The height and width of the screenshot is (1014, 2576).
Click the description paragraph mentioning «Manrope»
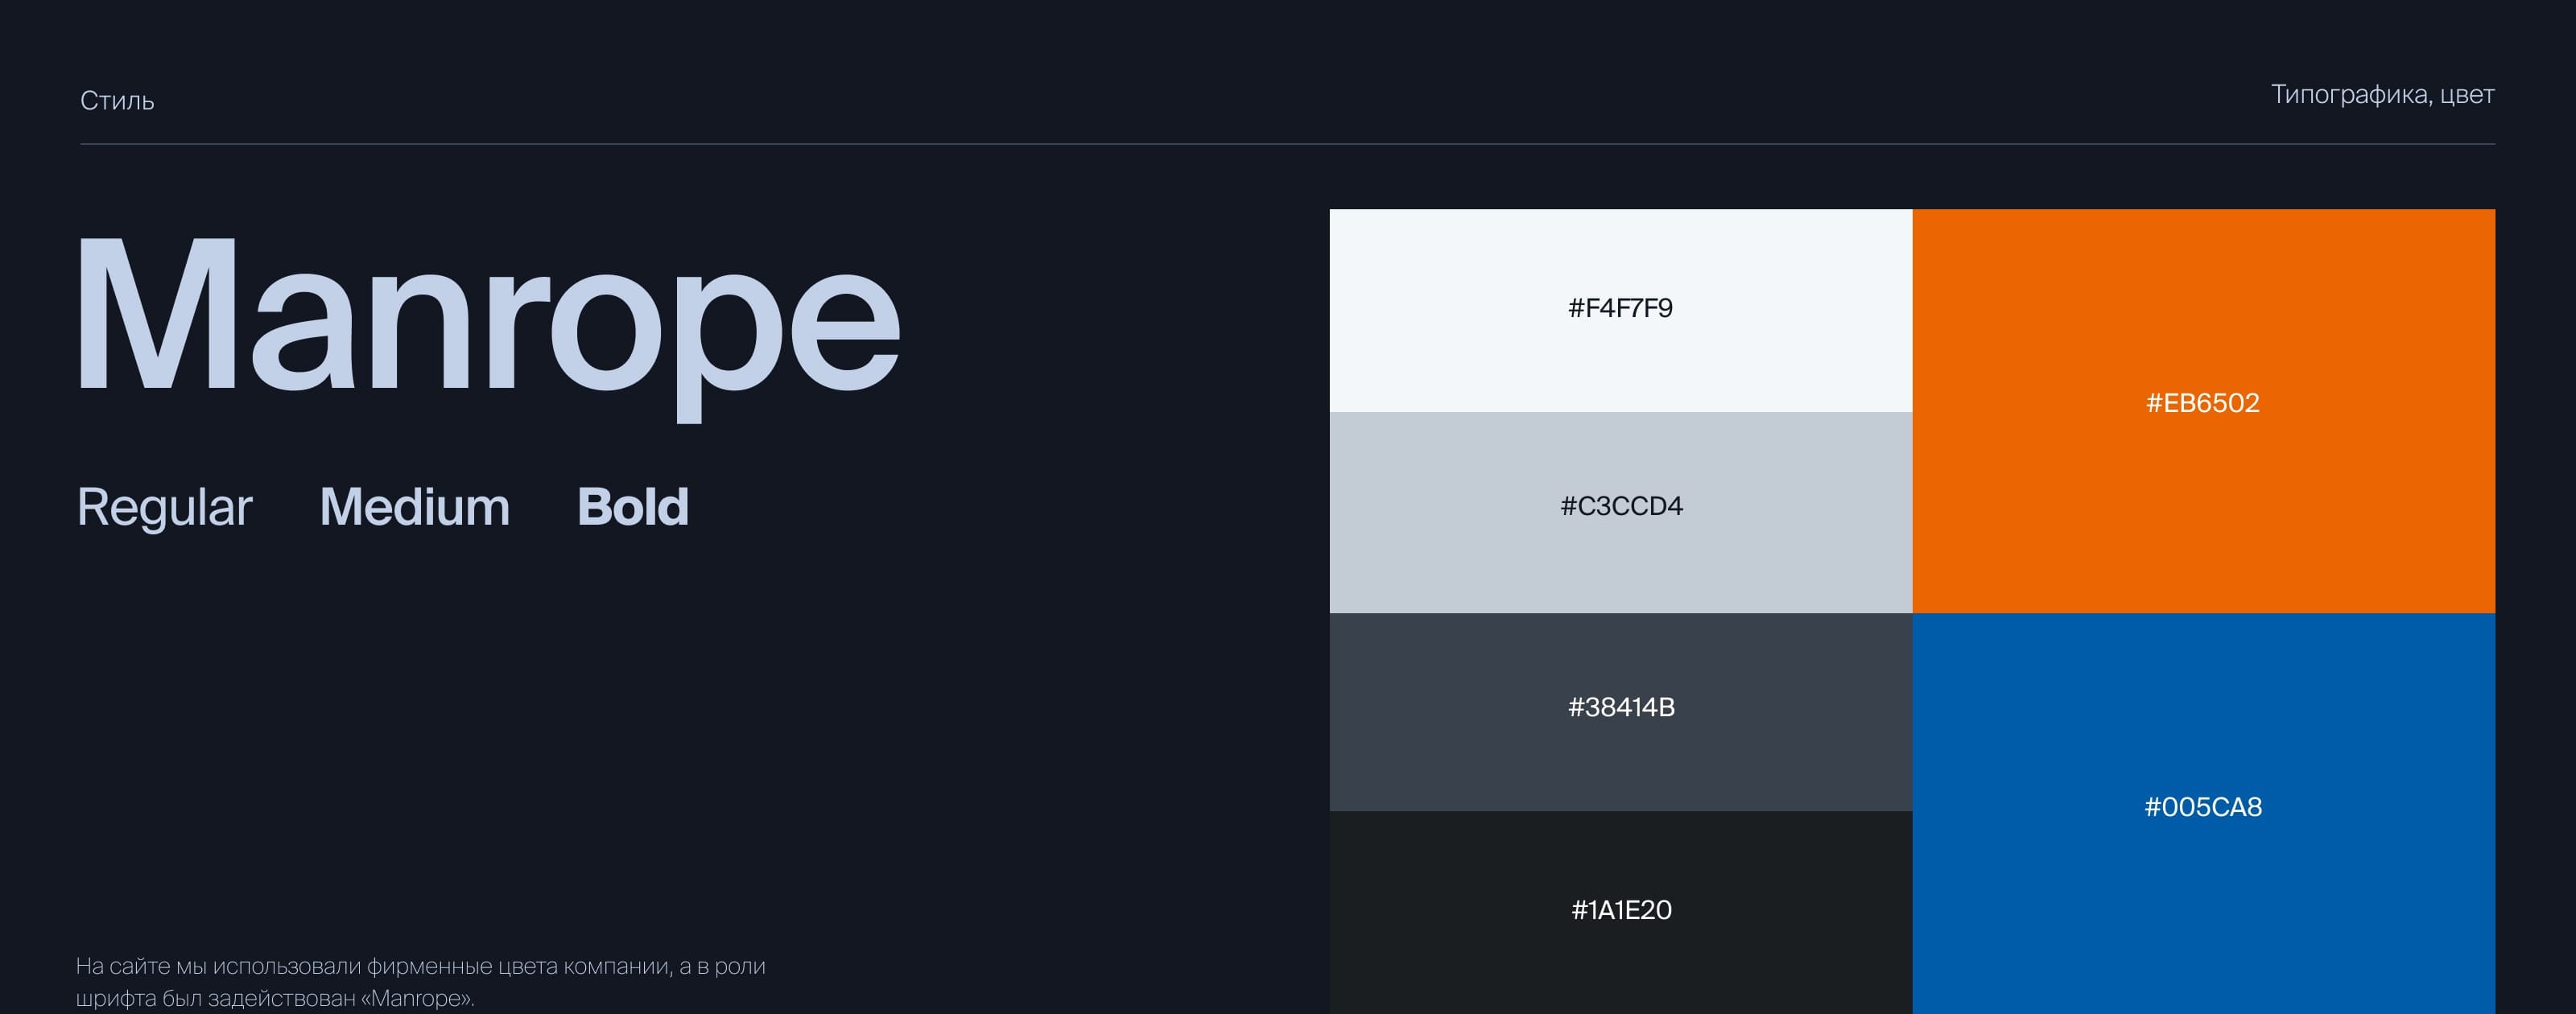pos(420,982)
